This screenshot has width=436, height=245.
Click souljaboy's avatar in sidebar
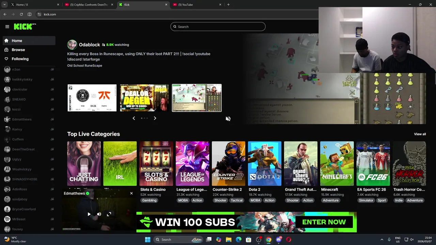7,199
